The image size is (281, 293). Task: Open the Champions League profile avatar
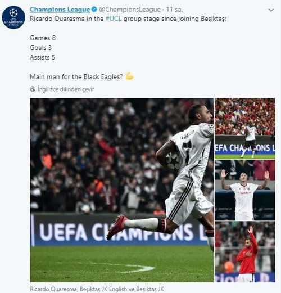[13, 17]
